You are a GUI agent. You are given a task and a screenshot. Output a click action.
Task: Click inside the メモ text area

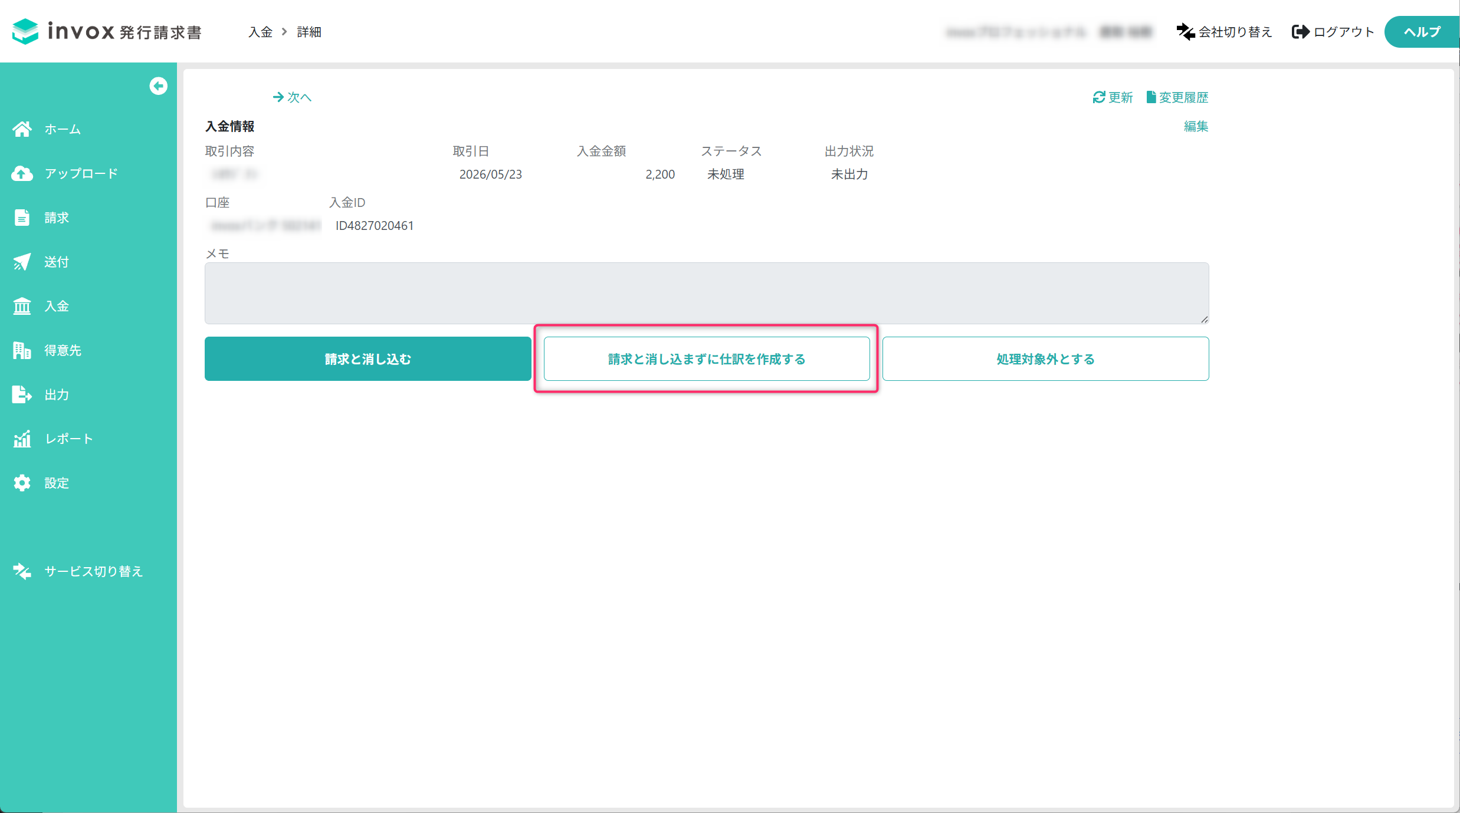coord(707,293)
